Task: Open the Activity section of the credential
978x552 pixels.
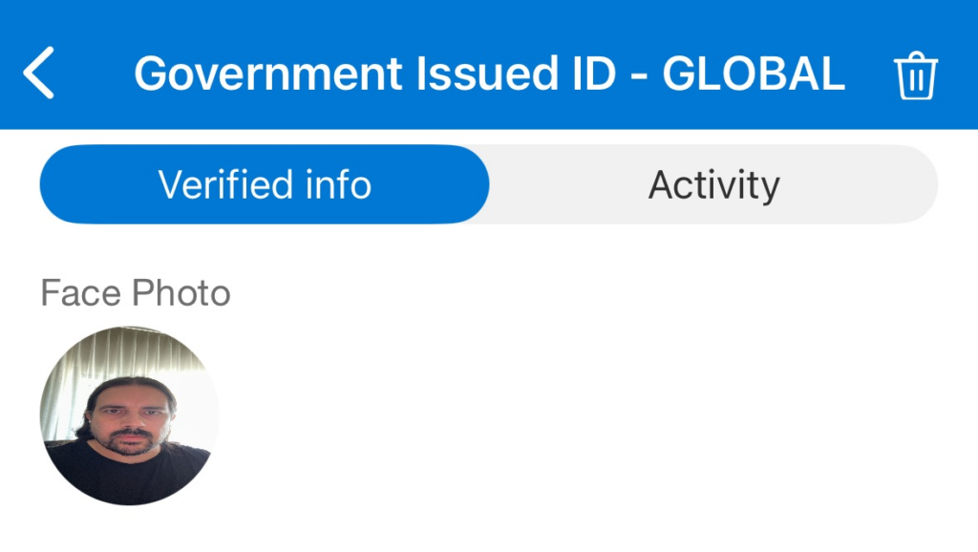Action: point(713,184)
